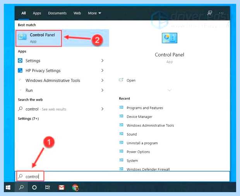The height and width of the screenshot is (196, 240).
Task: Select Windows Administrative Tools in Apps list
Action: [x=61, y=80]
